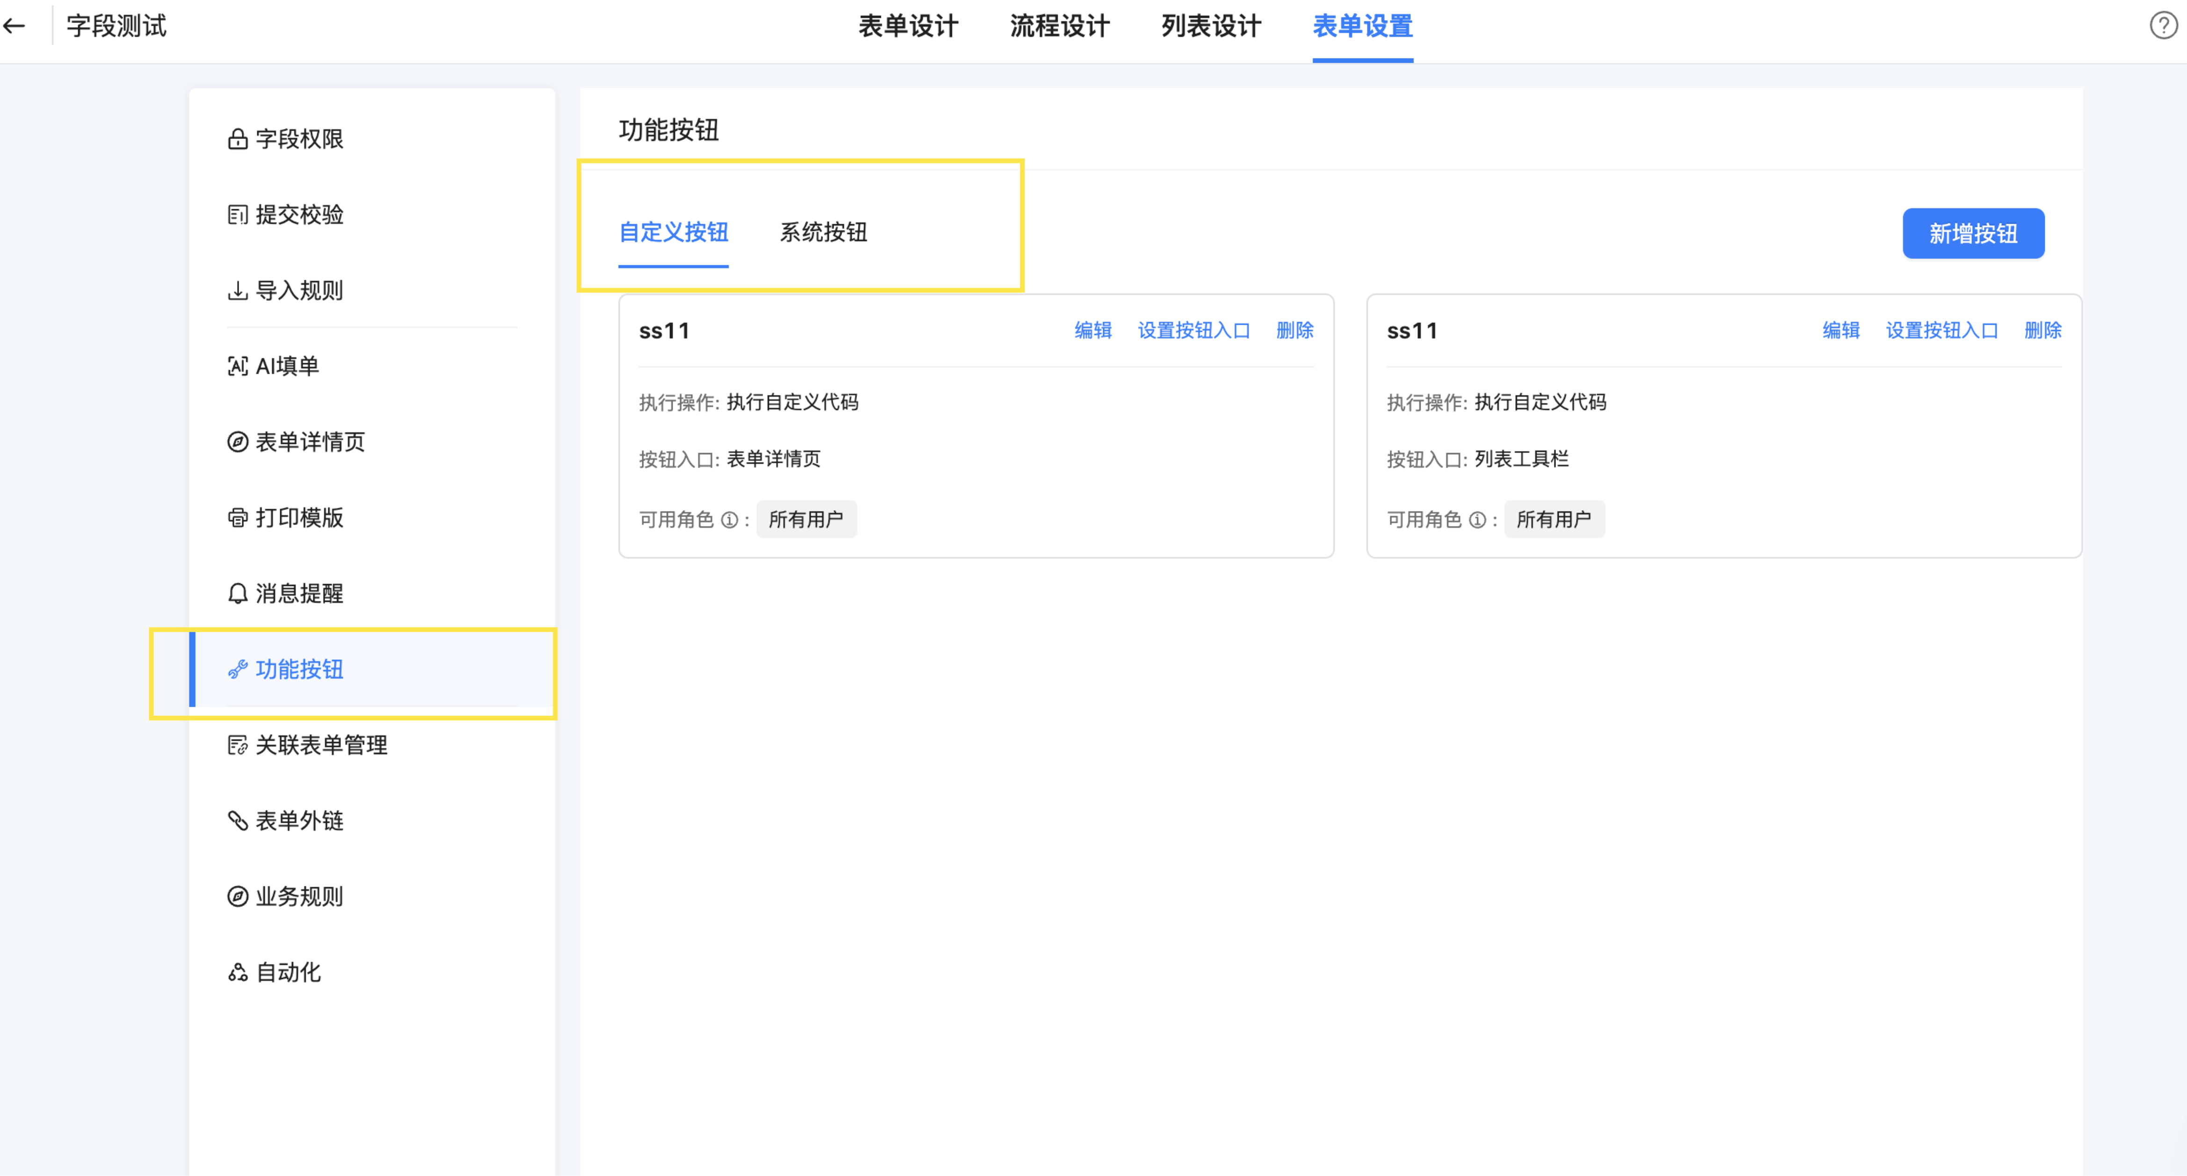Click 编辑 on the first ss11 card
The image size is (2187, 1176).
(x=1093, y=330)
